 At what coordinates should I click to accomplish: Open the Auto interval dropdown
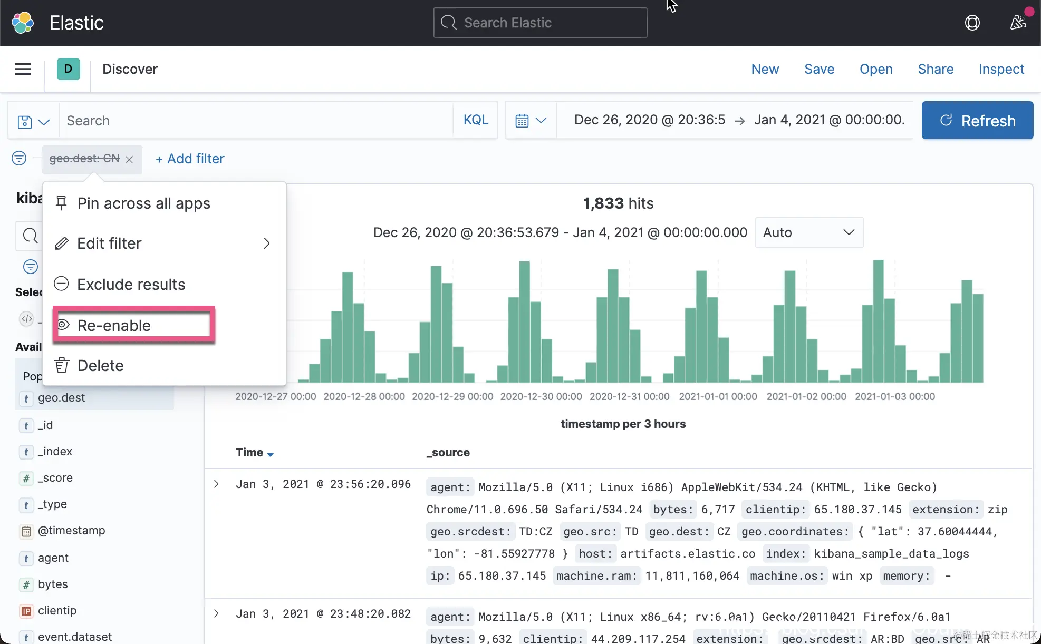[x=808, y=232]
